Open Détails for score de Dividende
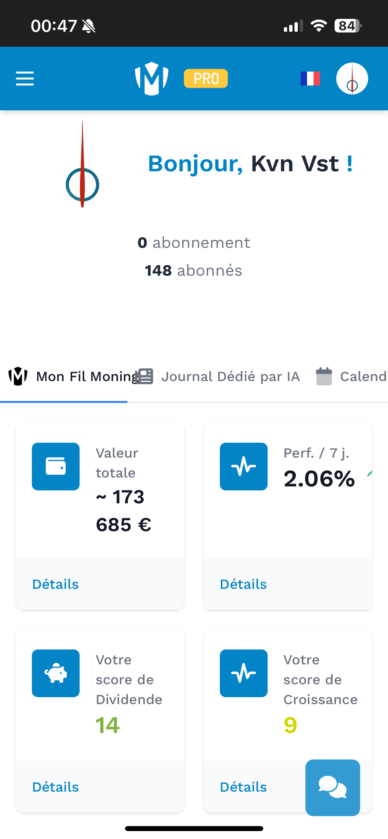Viewport: 388px width, 839px height. (56, 787)
